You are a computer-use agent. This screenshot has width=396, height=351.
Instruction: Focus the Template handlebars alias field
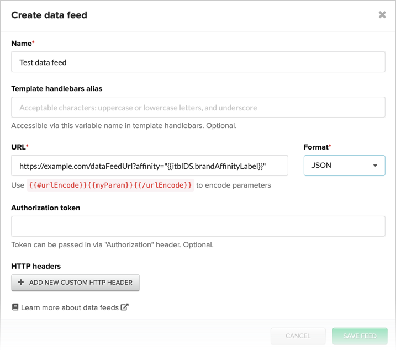tap(198, 107)
